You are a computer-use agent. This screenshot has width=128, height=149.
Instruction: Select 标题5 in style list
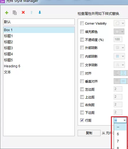39,60
